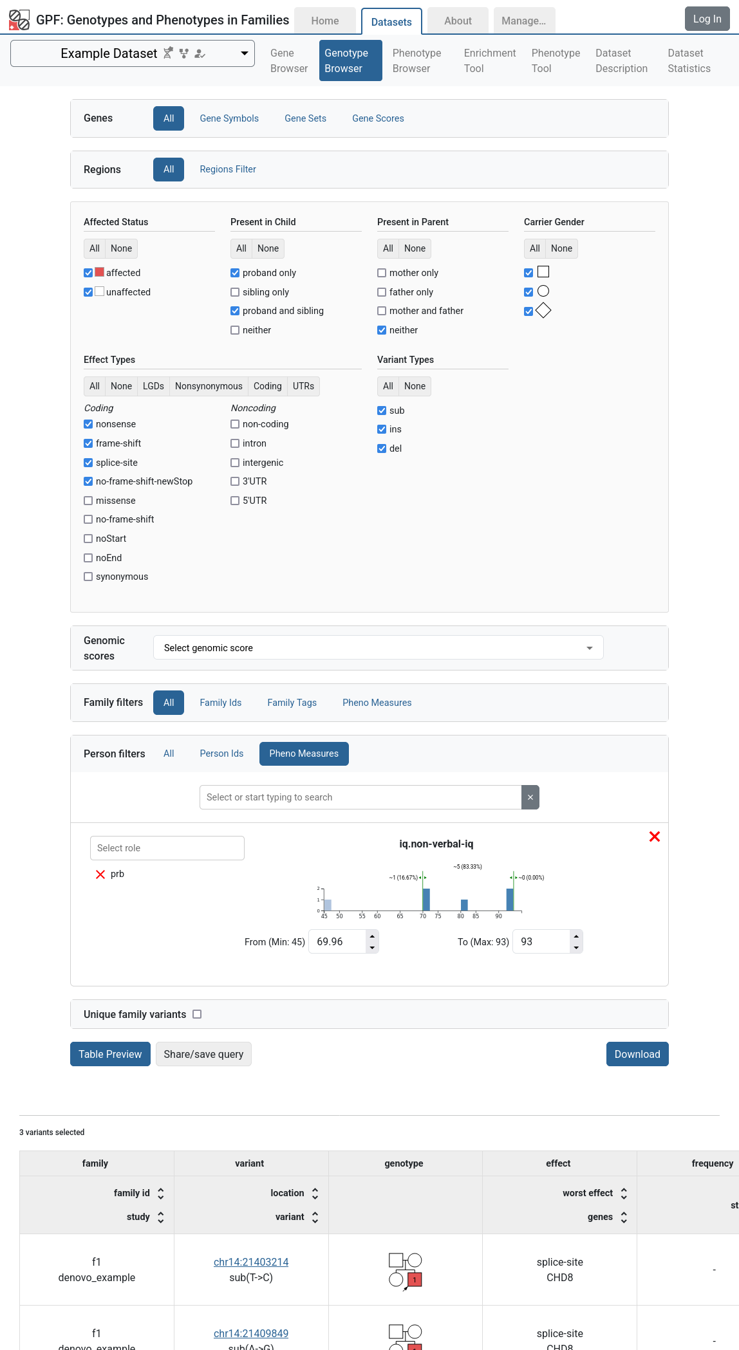Enable the missense effect type
Image resolution: width=739 pixels, height=1350 pixels.
coord(88,501)
